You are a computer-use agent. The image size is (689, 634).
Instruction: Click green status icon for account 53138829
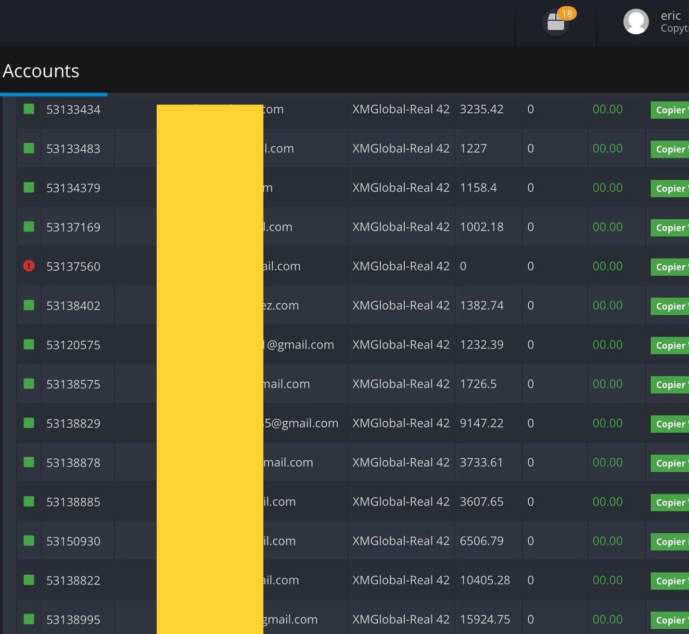point(29,423)
